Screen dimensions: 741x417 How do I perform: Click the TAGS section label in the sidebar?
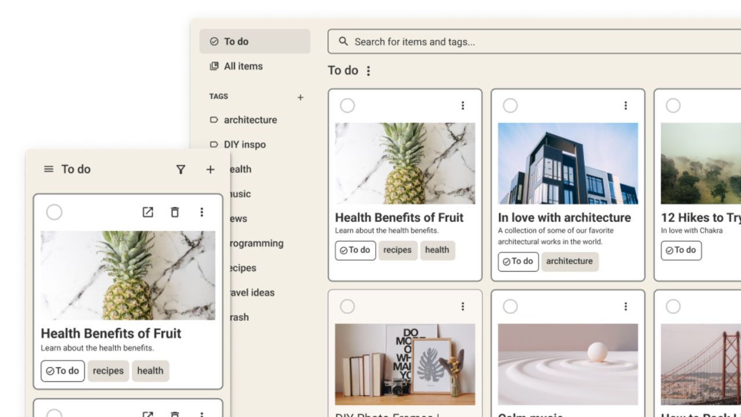219,97
